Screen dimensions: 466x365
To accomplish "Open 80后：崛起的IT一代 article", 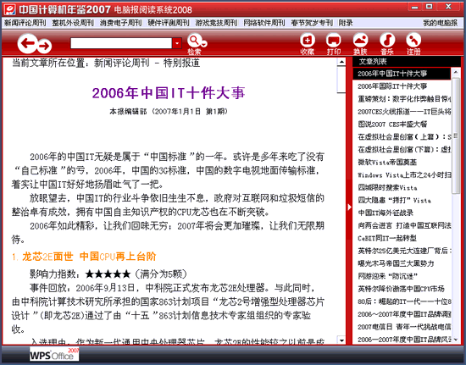I will click(x=404, y=301).
